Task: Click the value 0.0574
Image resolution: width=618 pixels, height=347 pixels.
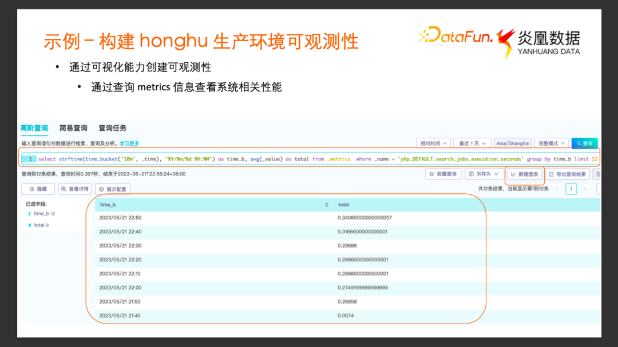Action: point(345,316)
